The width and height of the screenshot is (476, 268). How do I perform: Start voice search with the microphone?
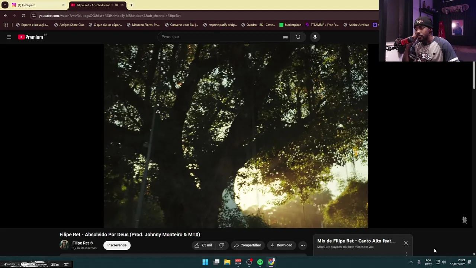[315, 37]
